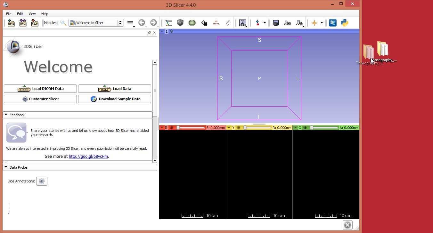The width and height of the screenshot is (433, 233).
Task: Click the Customize Slicer button
Action: 40,99
